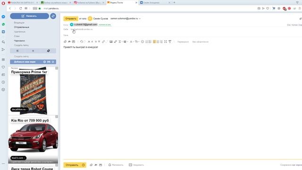Filter messages with attachments via paperclip icon

48,51
